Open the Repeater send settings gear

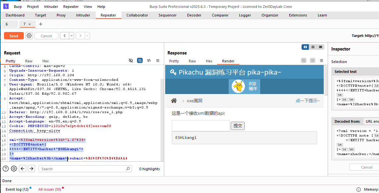tap(29, 36)
